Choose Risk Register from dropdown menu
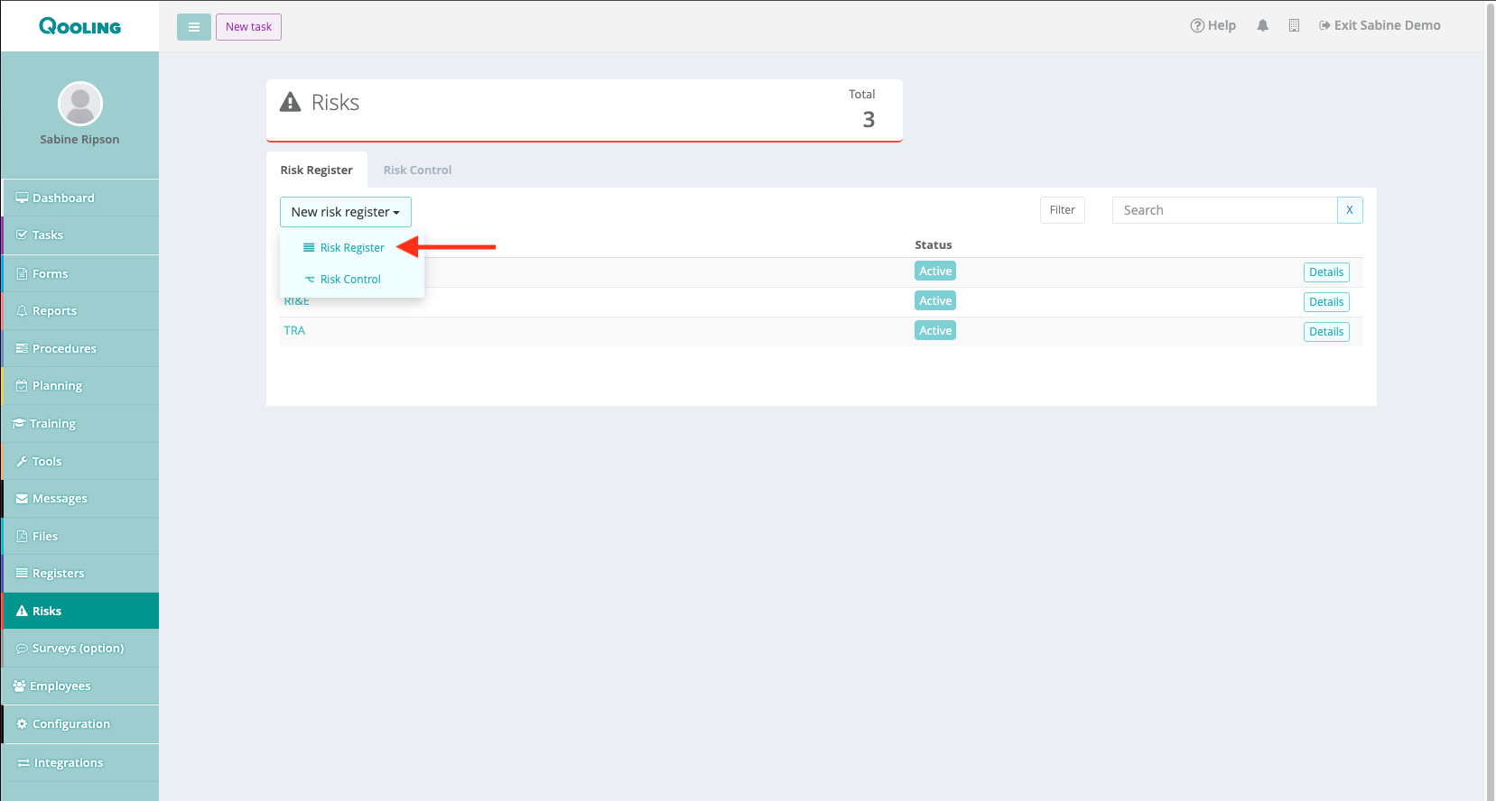Screen dimensions: 1496x801 pos(352,248)
